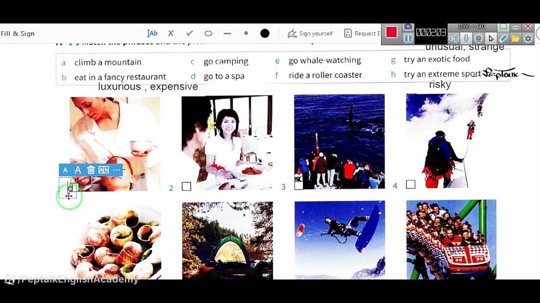Select the crossmark X annotation tool
This screenshot has width=540, height=303.
[x=170, y=34]
